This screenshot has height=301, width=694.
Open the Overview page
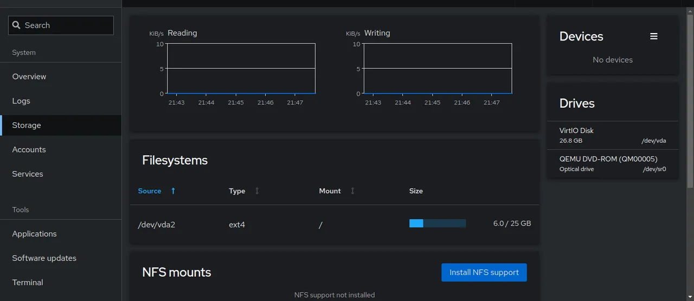pyautogui.click(x=61, y=77)
